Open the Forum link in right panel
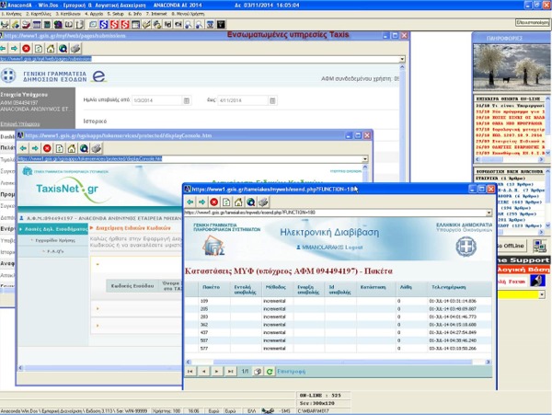 tap(512, 282)
